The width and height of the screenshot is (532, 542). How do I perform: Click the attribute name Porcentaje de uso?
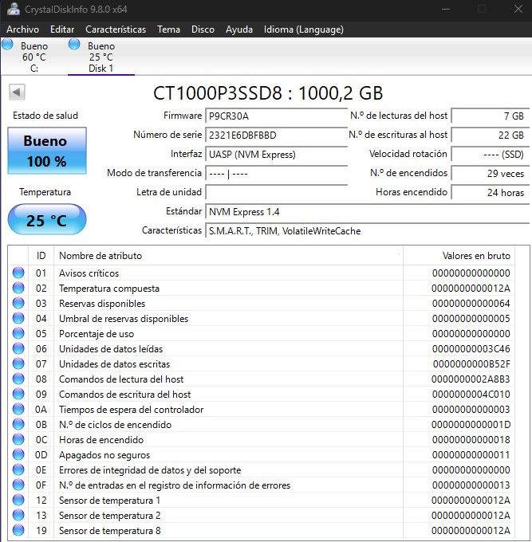click(x=97, y=334)
